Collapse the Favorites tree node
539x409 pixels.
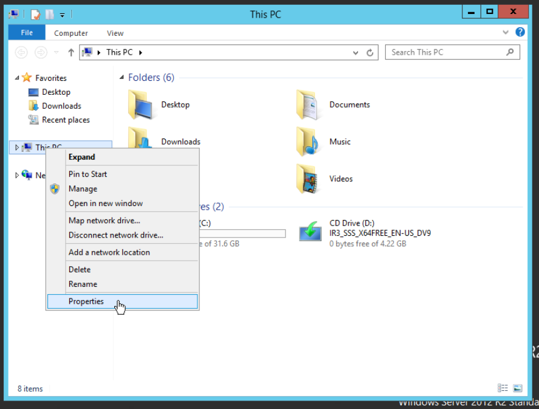[x=17, y=78]
